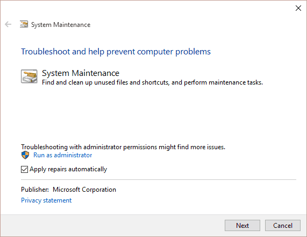Image resolution: width=307 pixels, height=237 pixels.
Task: Proceed with the Next button
Action: (x=242, y=226)
